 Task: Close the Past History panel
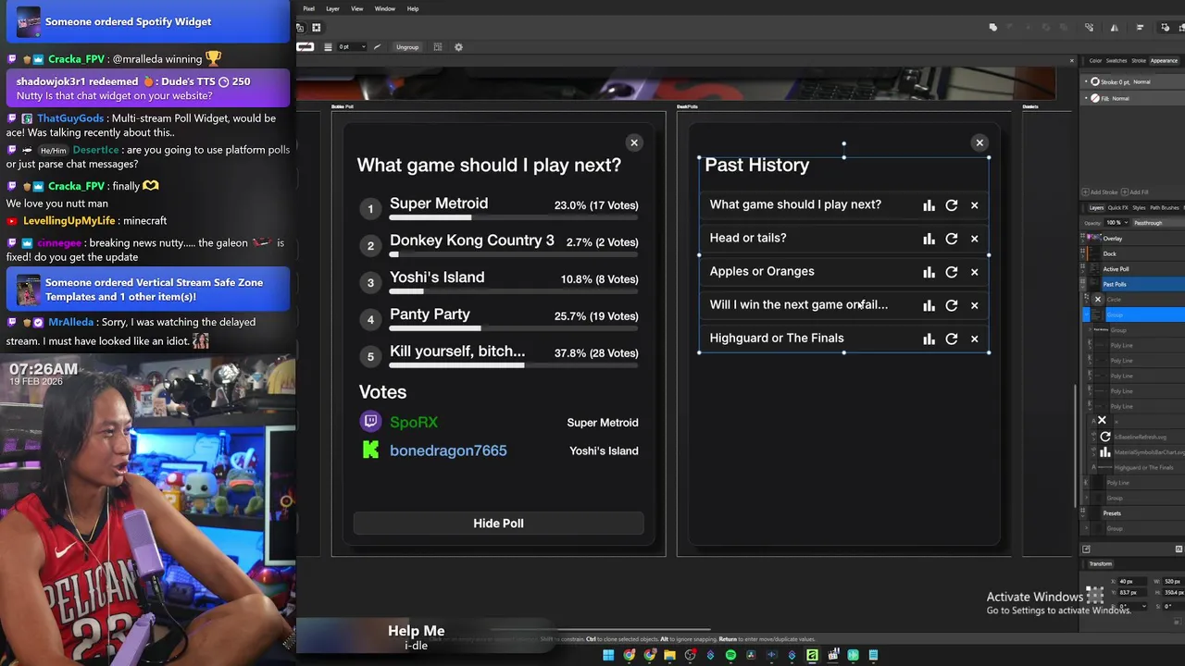coord(979,142)
